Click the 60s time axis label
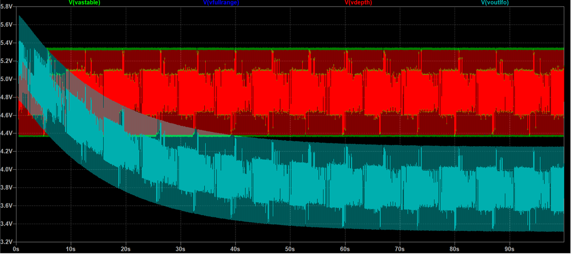The image size is (571, 254). click(x=345, y=249)
